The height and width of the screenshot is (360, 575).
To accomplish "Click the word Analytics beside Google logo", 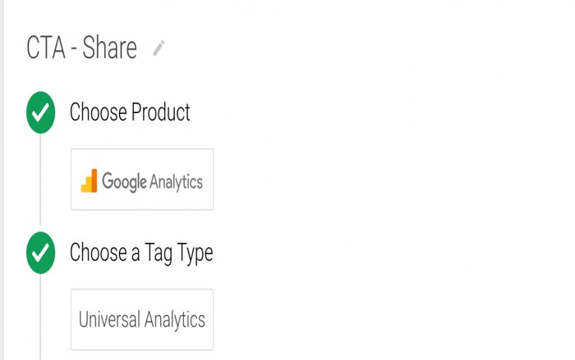I will coord(176,182).
